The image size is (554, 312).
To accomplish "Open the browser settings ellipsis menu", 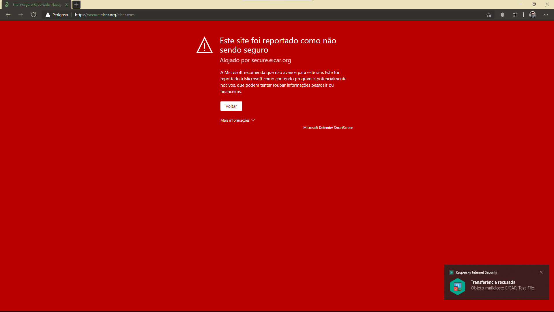I will [546, 15].
